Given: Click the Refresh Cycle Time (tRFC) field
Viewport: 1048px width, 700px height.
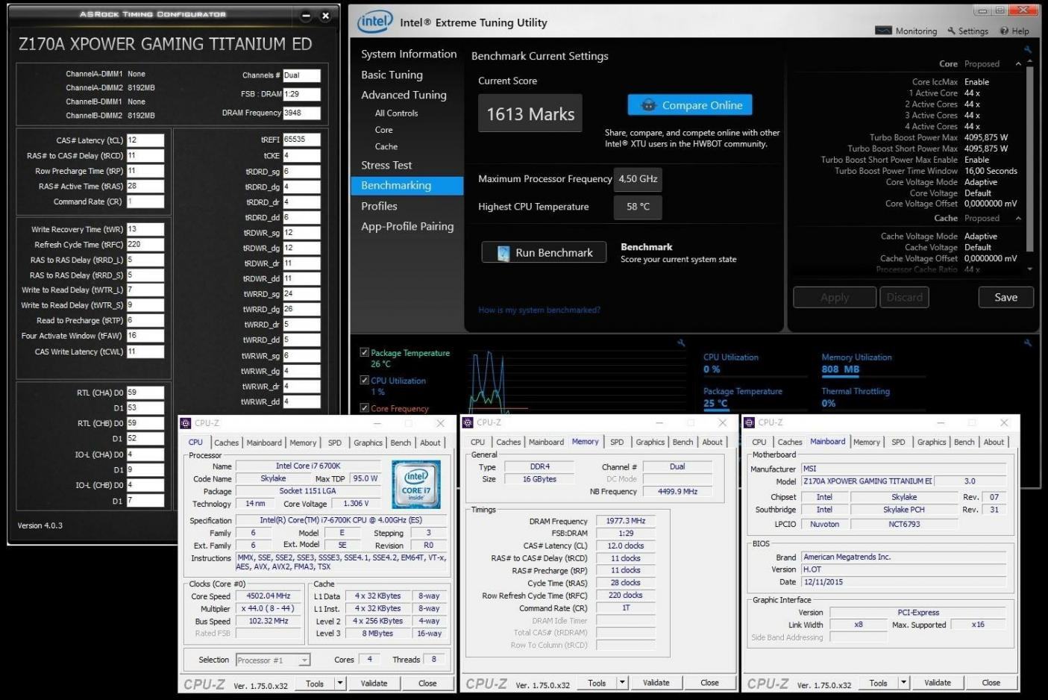Looking at the screenshot, I should 145,244.
